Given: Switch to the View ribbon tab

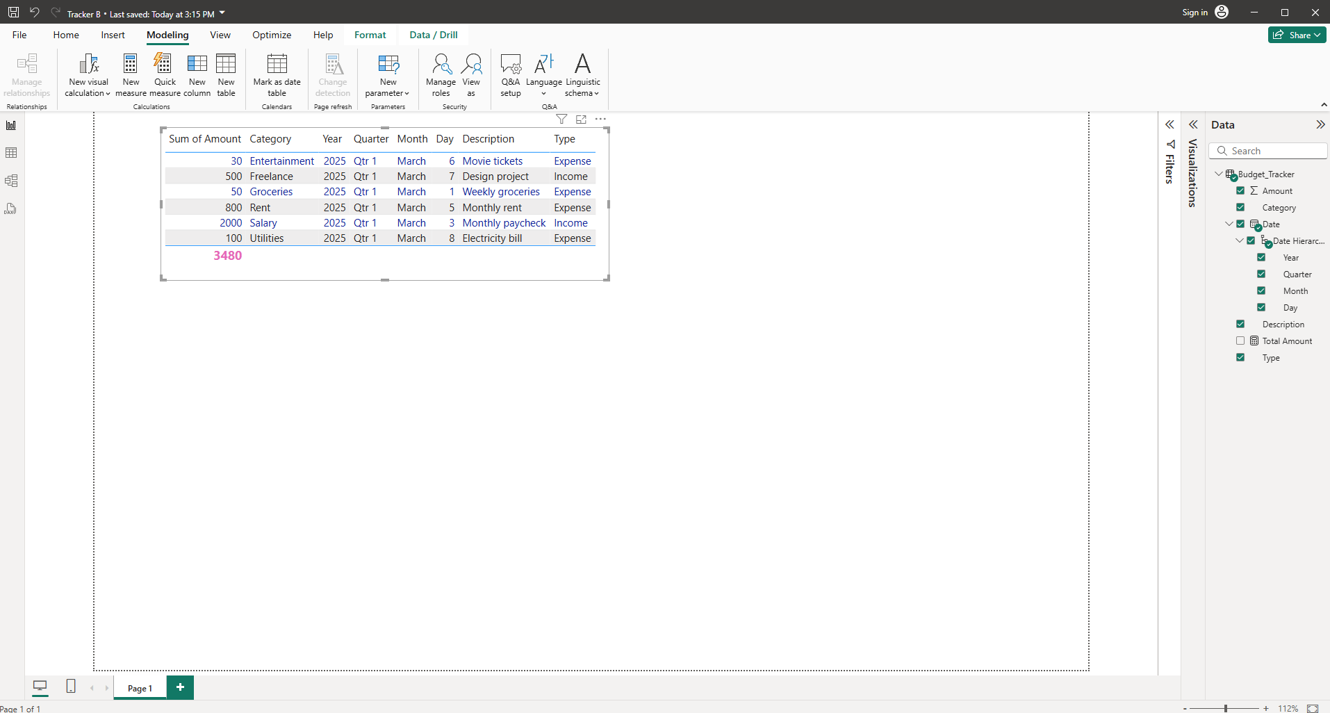Looking at the screenshot, I should pyautogui.click(x=220, y=35).
